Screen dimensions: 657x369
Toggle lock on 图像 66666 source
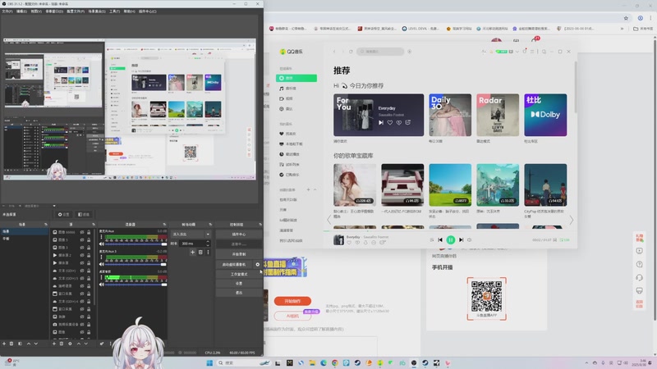coord(89,232)
